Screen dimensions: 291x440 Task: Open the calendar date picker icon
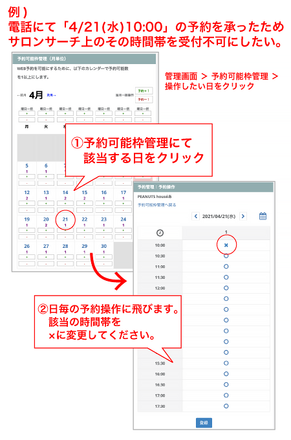[263, 216]
